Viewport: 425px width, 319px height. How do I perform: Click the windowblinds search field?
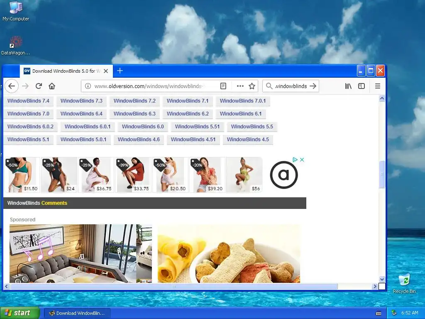coord(291,86)
